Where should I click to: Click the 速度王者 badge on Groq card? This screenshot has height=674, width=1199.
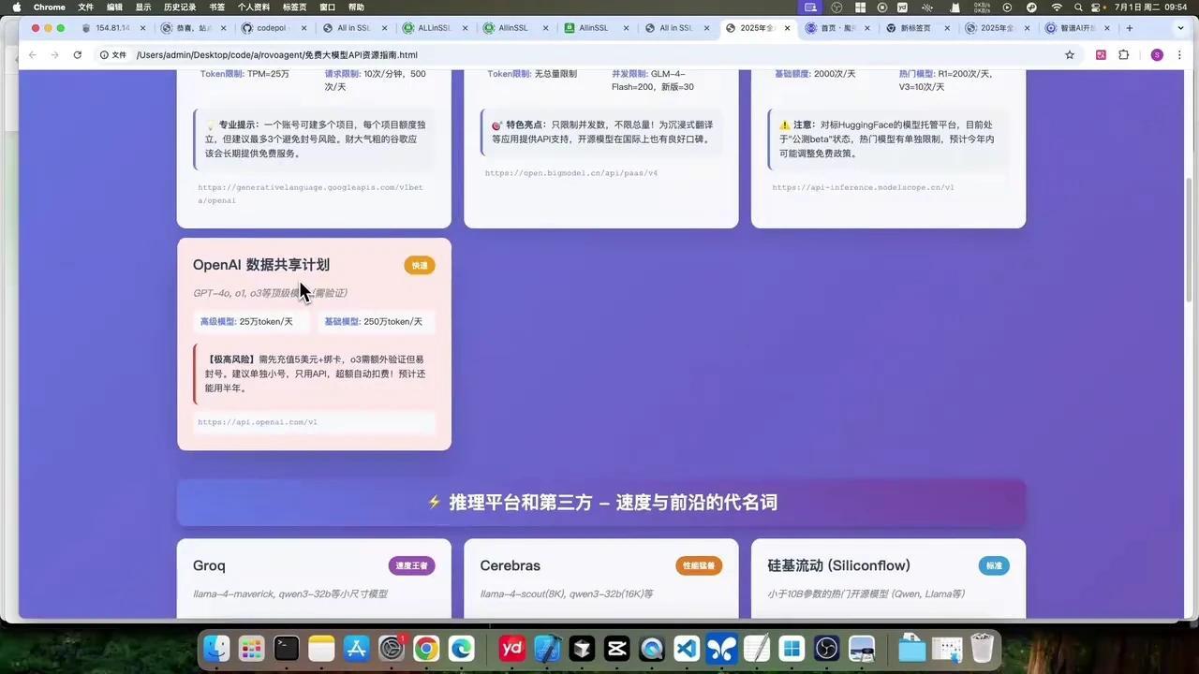point(411,565)
